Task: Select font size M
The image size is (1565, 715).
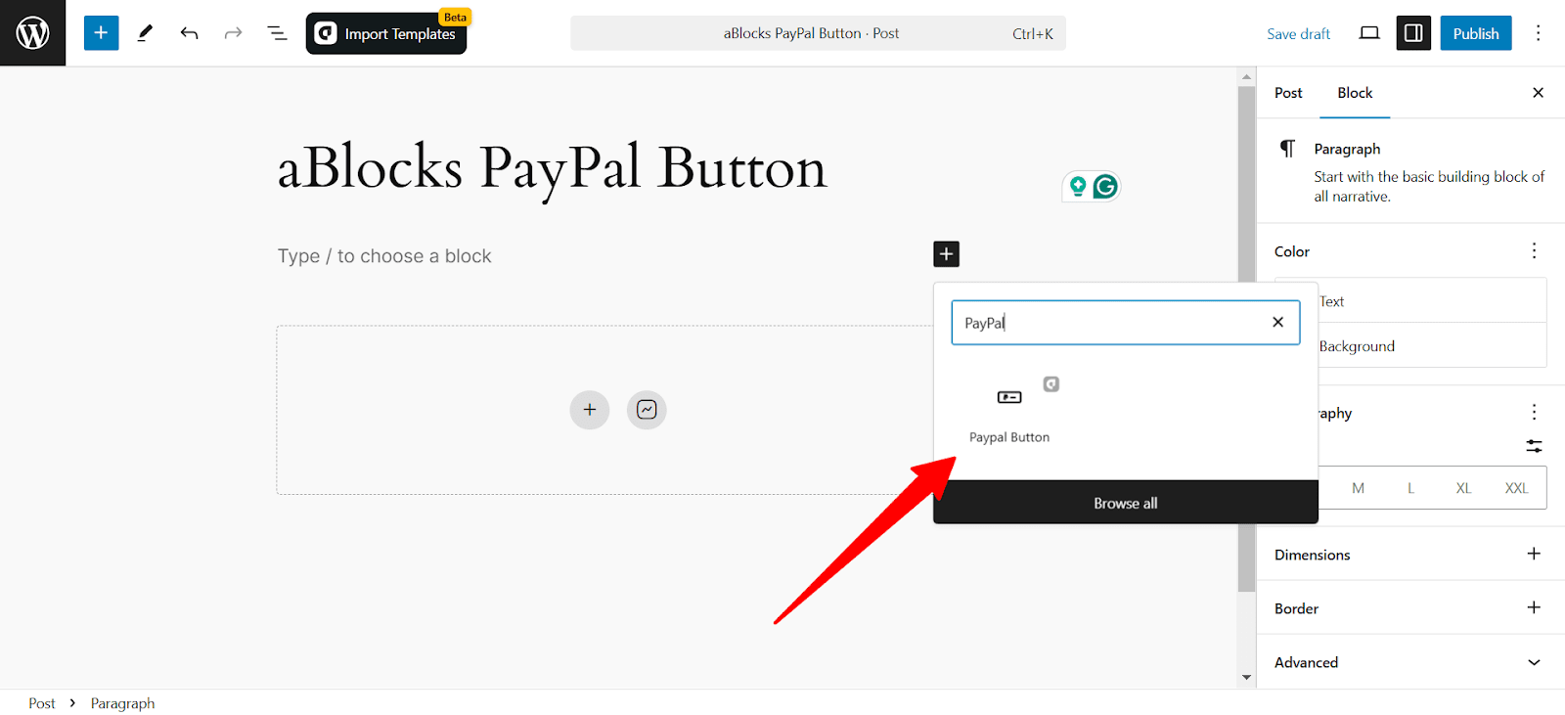Action: click(1358, 488)
